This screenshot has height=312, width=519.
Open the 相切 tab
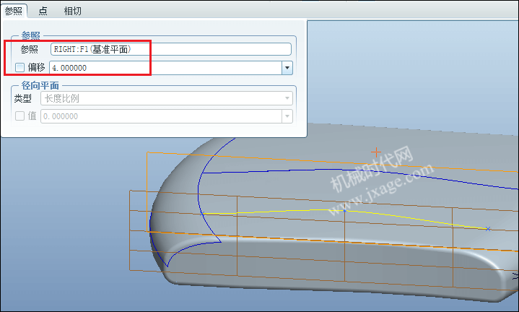point(72,11)
